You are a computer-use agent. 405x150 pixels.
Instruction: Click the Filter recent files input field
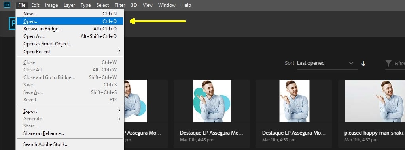click(x=399, y=64)
